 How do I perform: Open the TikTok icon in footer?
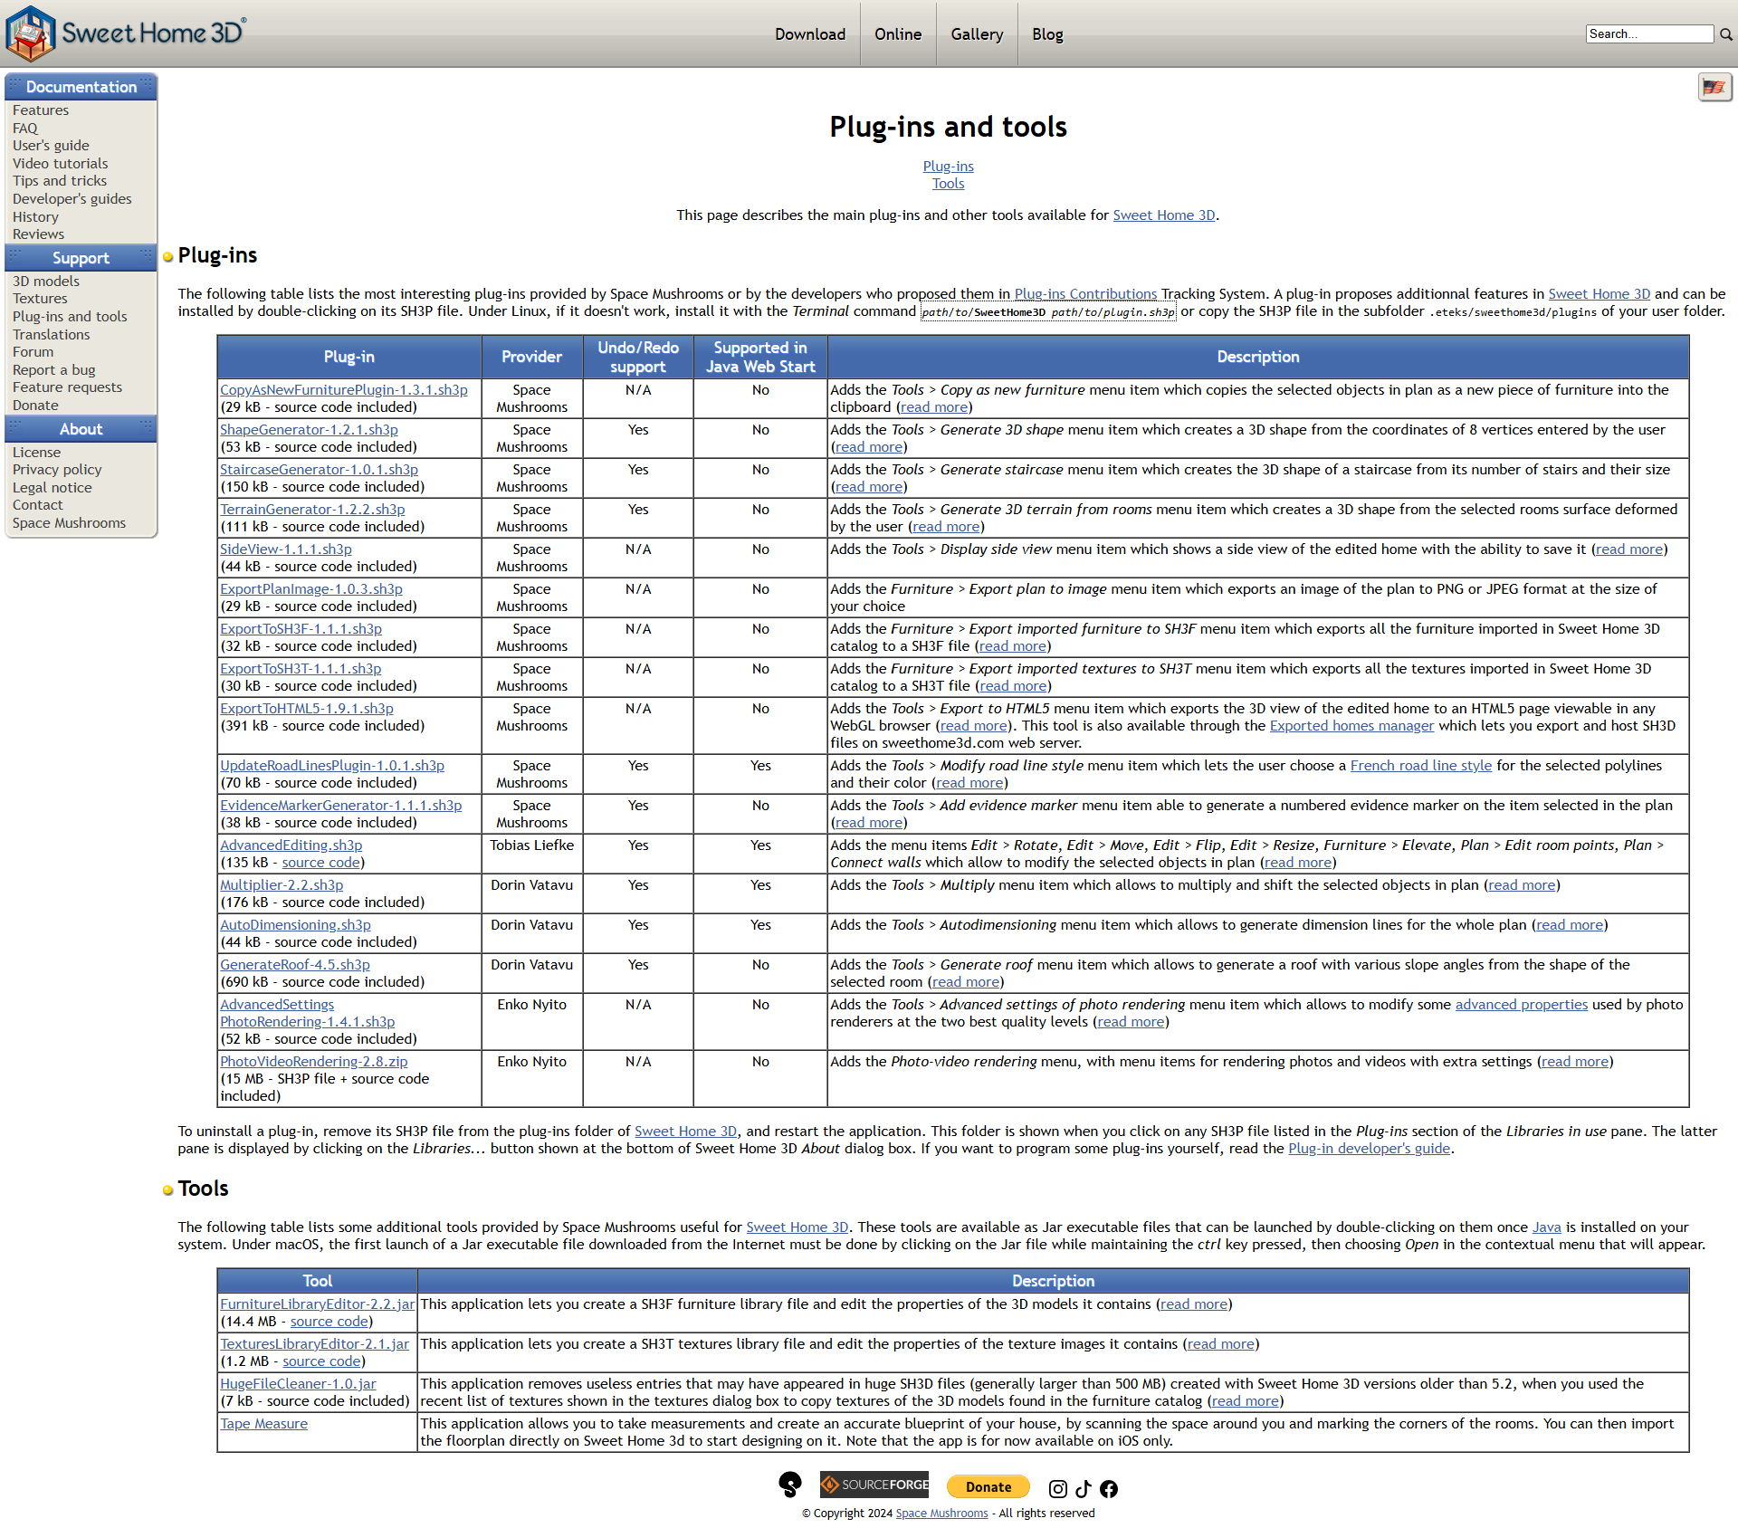(1084, 1489)
